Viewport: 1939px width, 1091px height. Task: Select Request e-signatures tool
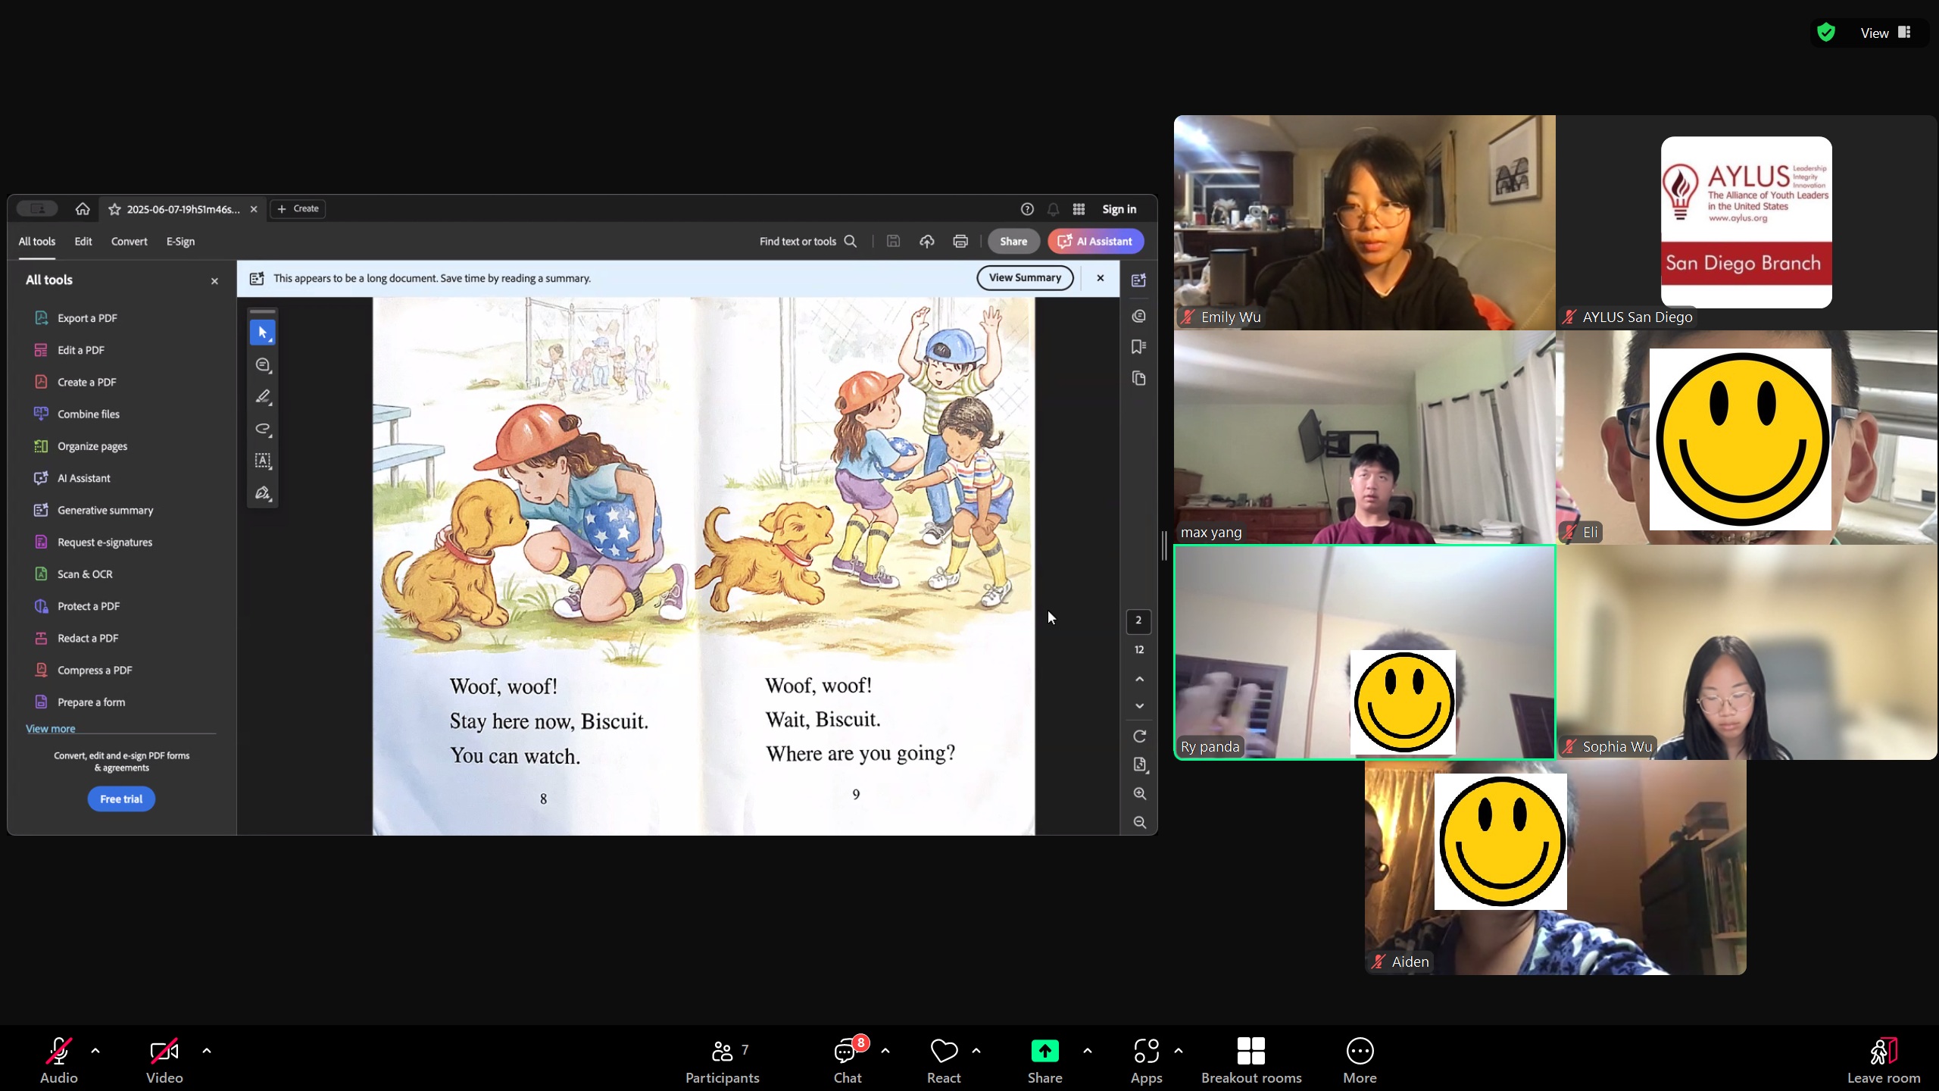(x=93, y=542)
